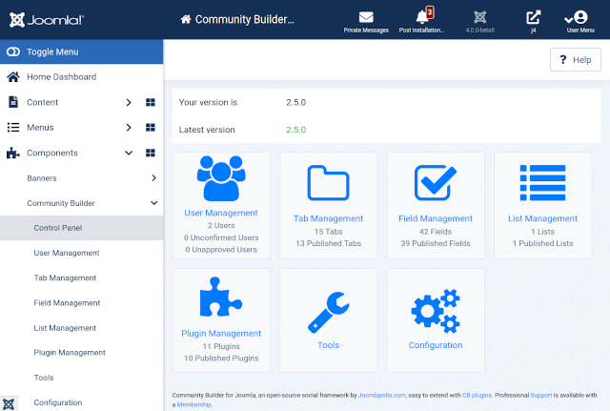Open Tab Management in sidebar
610x411 pixels.
(x=65, y=277)
